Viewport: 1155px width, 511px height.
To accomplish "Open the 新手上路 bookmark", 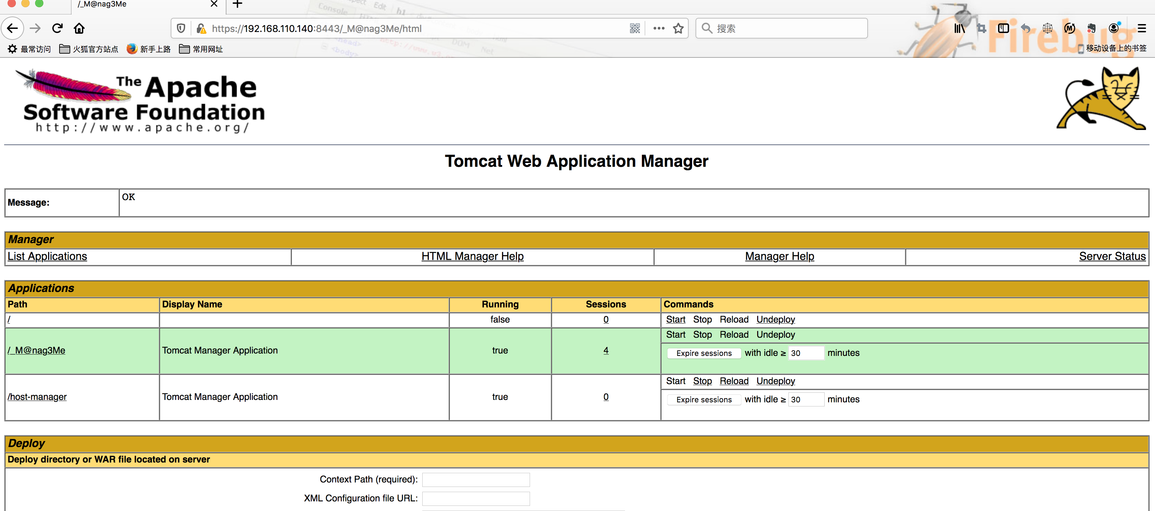I will pos(149,49).
